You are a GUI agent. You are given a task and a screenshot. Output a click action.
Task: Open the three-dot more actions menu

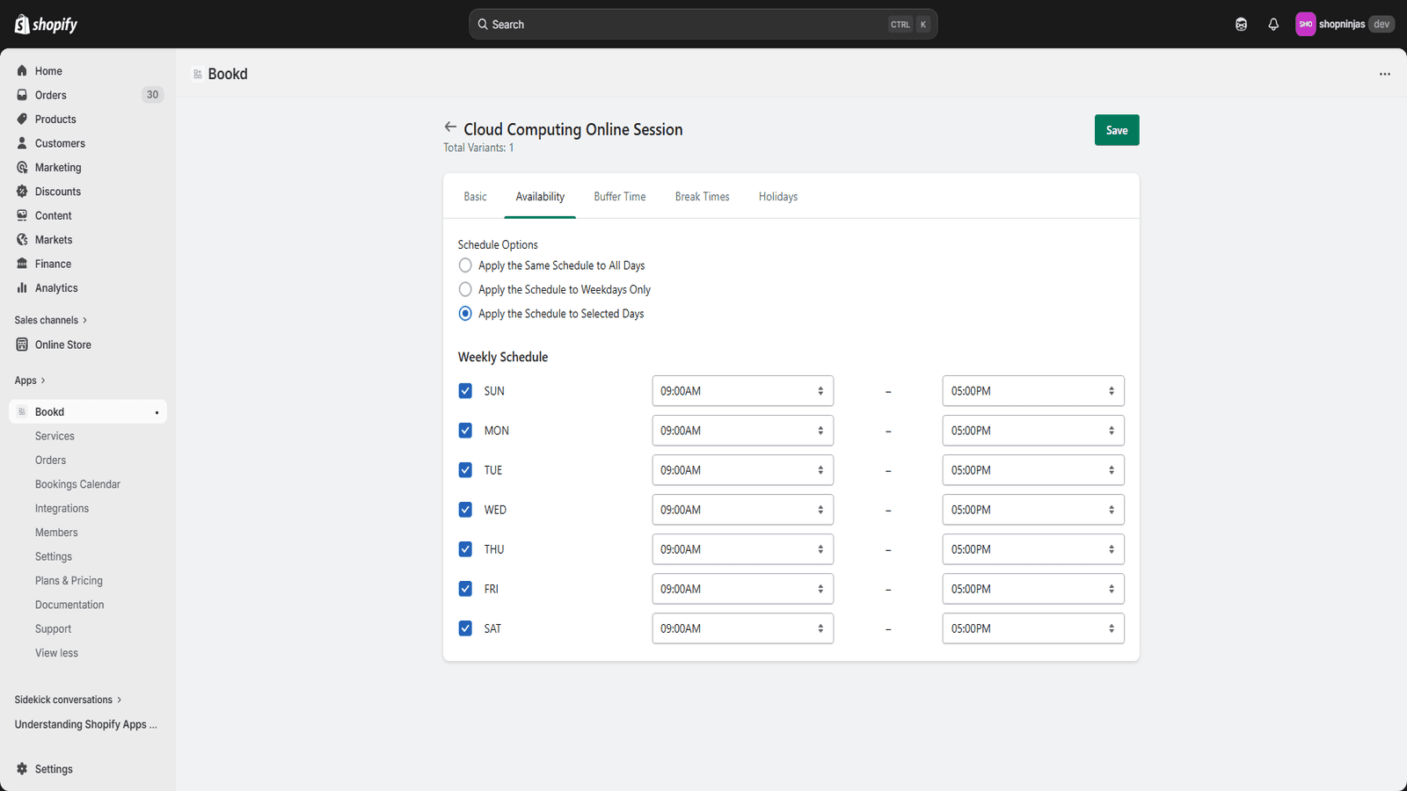[x=1385, y=74]
